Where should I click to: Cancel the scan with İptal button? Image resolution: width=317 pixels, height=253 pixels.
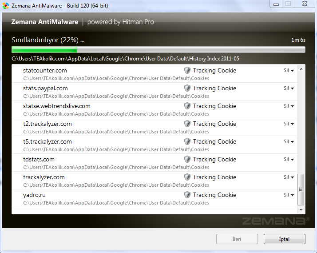click(285, 239)
